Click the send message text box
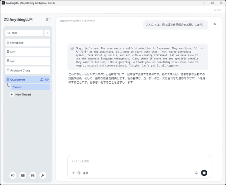Image resolution: width=226 pixels, height=185 pixels. tap(139, 161)
